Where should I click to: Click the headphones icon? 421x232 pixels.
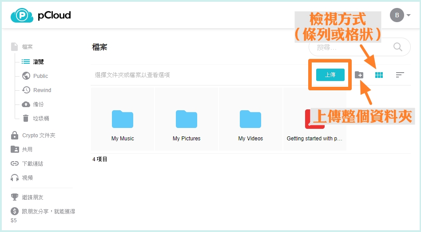[15, 178]
